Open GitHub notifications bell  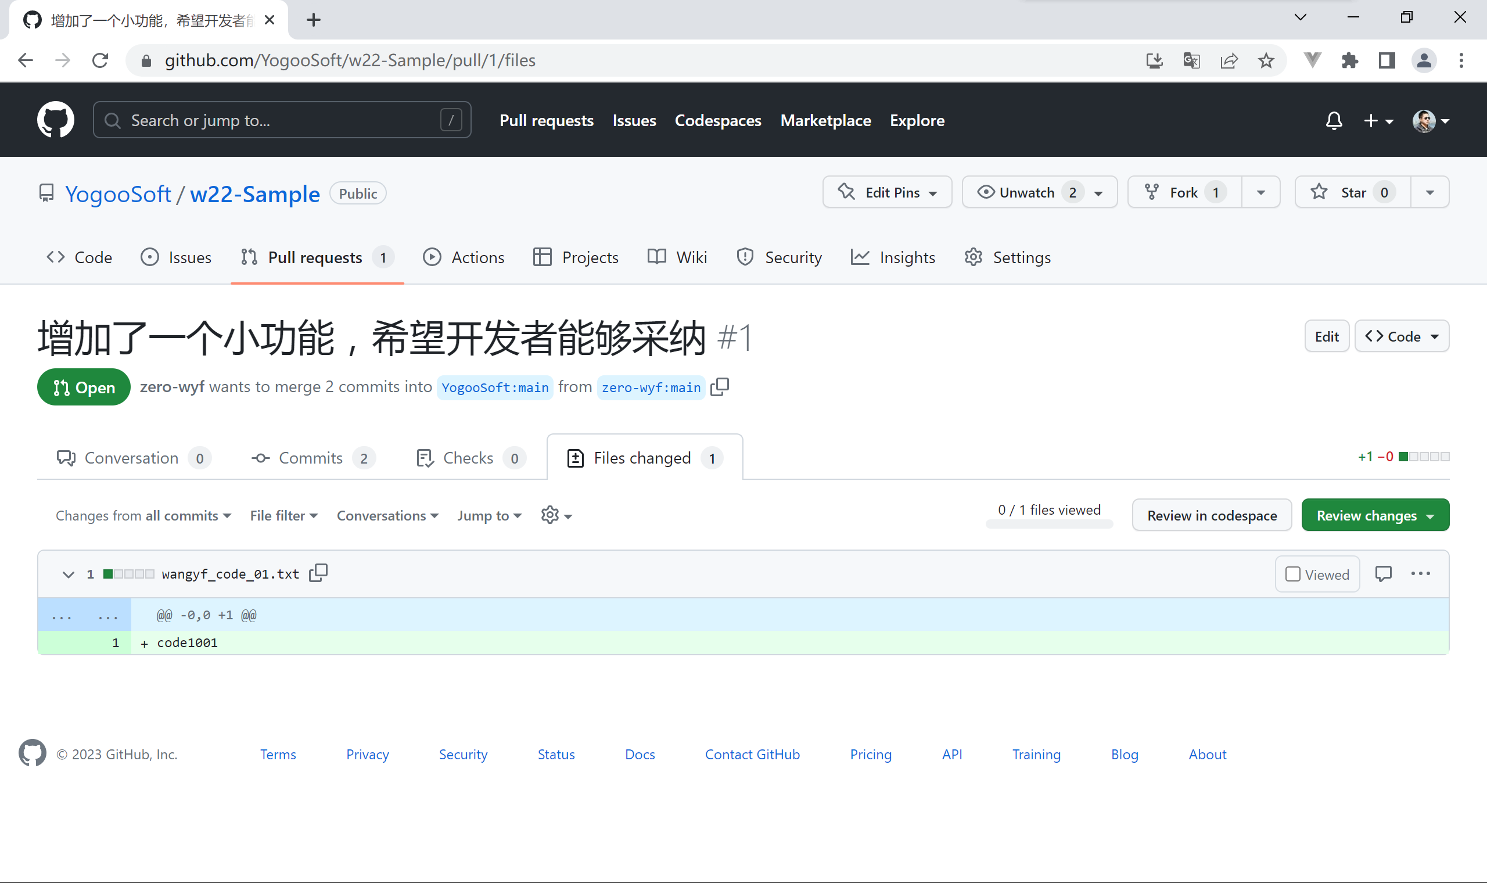coord(1334,120)
